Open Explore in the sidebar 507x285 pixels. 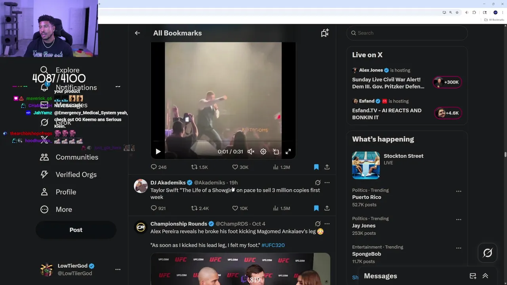pyautogui.click(x=60, y=70)
